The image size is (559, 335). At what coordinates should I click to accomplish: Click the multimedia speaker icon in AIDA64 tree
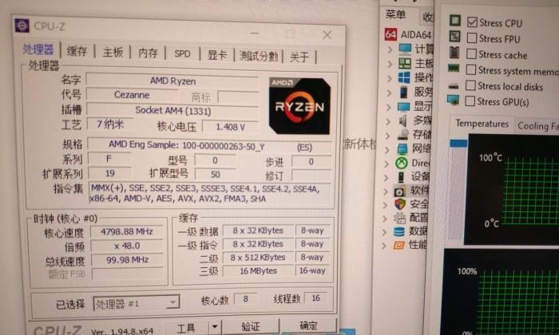point(402,121)
